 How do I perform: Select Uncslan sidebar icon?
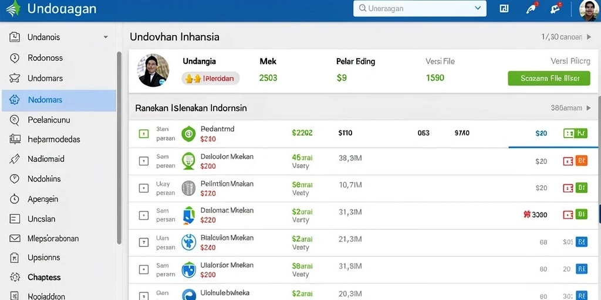point(14,219)
